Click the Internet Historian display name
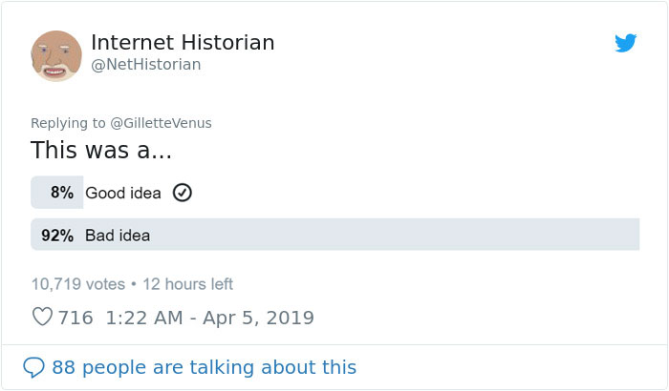669x391 pixels. pos(183,43)
